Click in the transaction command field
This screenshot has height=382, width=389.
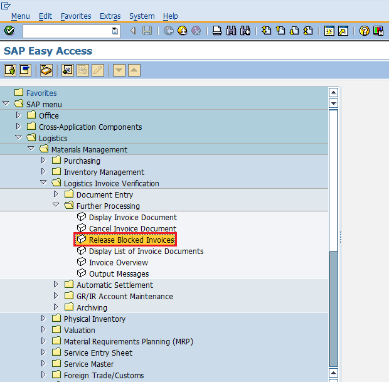(x=67, y=31)
